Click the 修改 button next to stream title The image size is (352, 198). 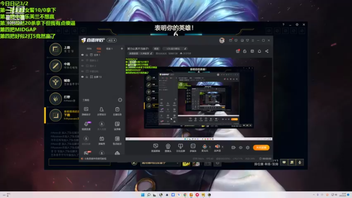click(156, 49)
